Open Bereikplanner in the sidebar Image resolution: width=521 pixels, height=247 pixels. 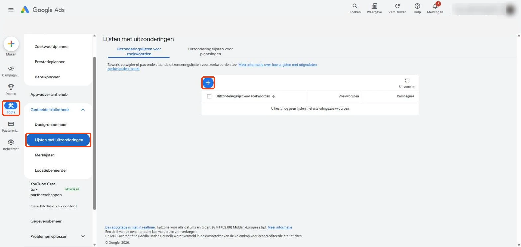click(x=47, y=77)
